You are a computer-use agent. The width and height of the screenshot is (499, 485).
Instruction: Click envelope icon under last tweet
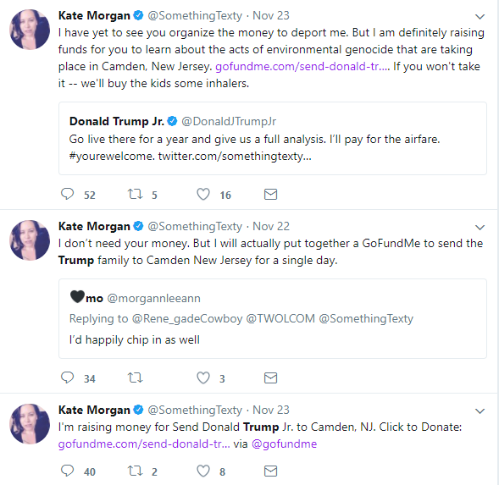pyautogui.click(x=270, y=471)
